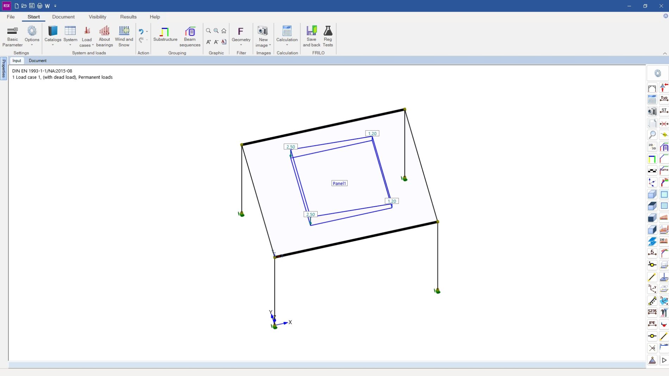
Task: Click the Name label icon
Action: (x=664, y=170)
